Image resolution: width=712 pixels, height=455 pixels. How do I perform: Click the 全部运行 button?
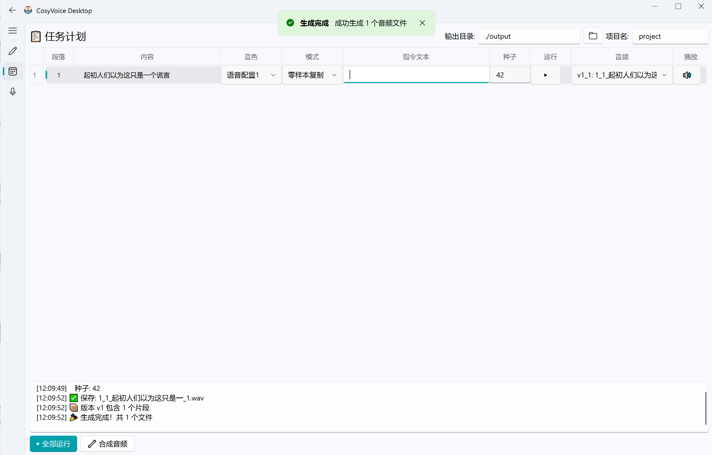tap(53, 444)
